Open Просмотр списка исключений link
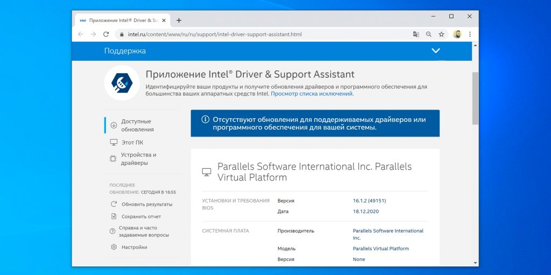Image resolution: width=551 pixels, height=275 pixels. tap(312, 93)
